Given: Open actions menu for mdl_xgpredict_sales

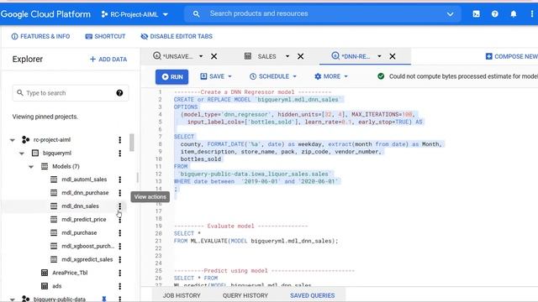Looking at the screenshot, I should [119, 259].
